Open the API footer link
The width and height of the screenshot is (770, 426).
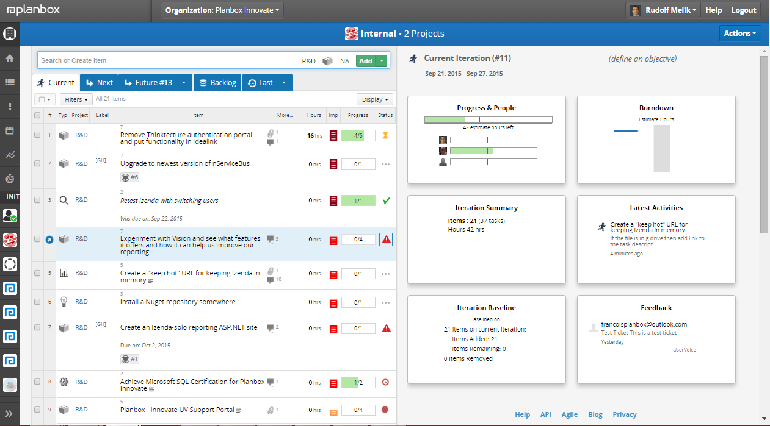545,414
